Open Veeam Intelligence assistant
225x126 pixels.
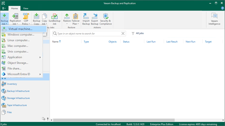pyautogui.click(x=214, y=19)
